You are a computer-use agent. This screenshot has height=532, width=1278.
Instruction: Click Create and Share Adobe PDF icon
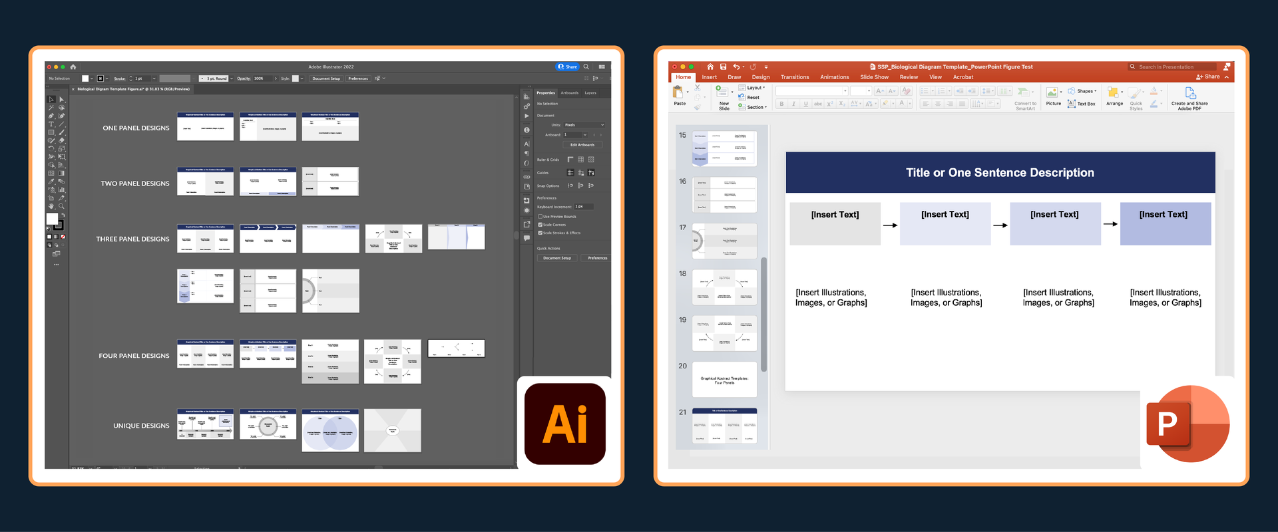(x=1190, y=94)
